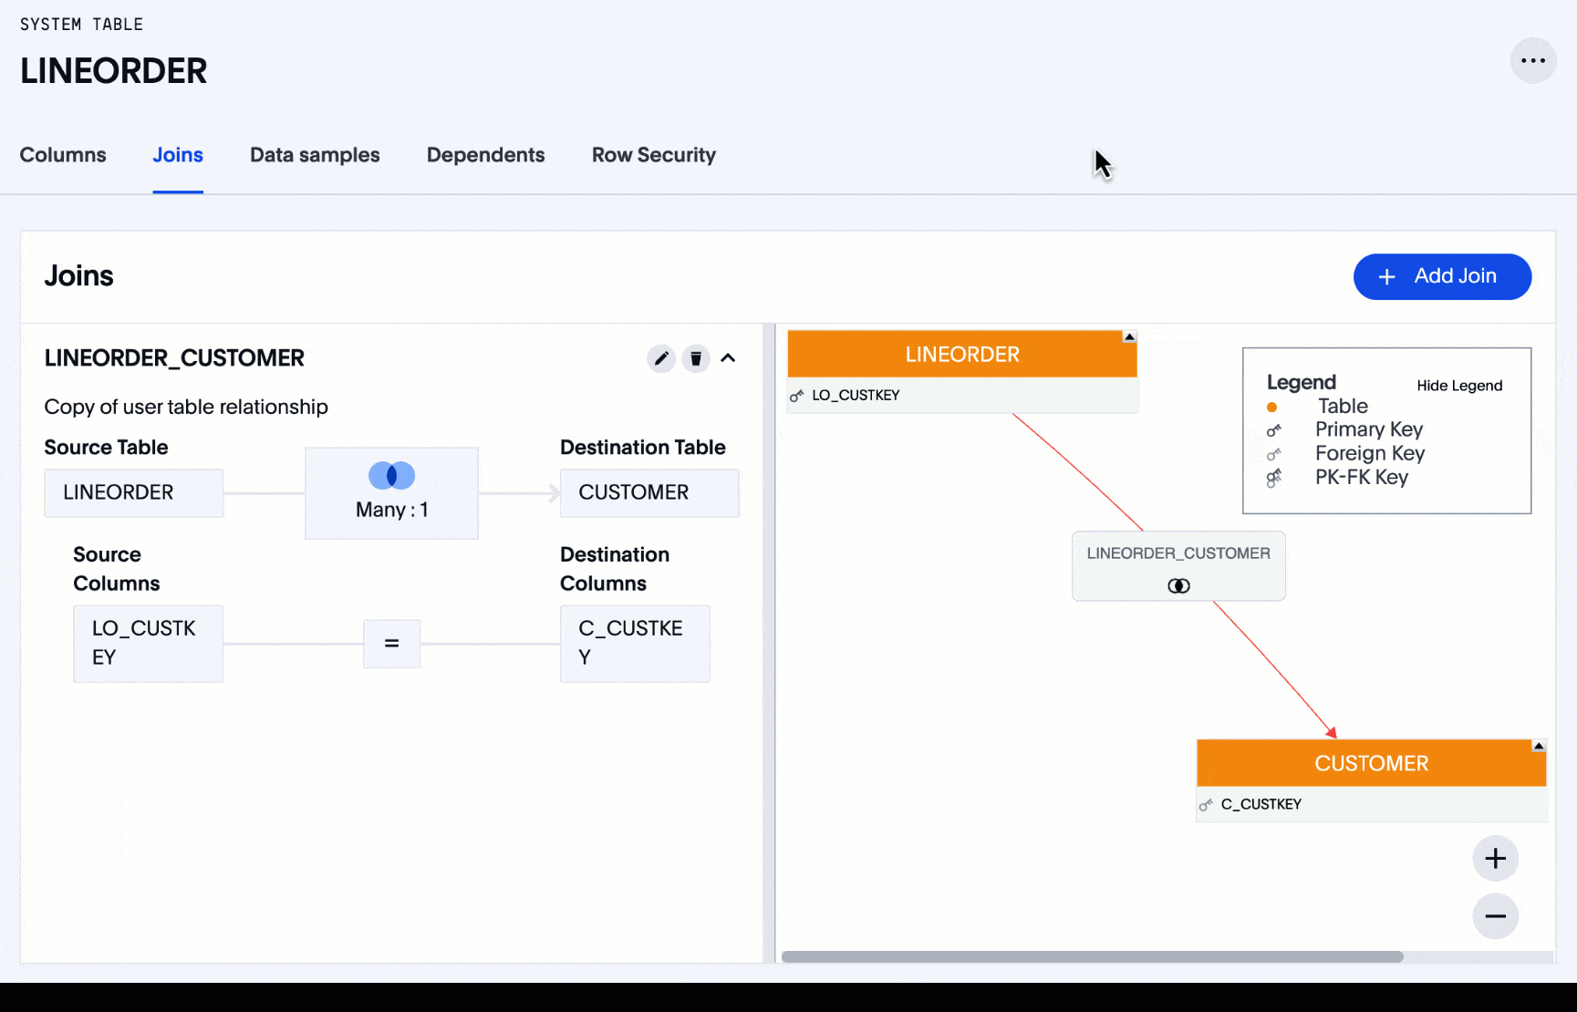The height and width of the screenshot is (1012, 1577).
Task: Click the trash delete join icon
Action: coord(696,358)
